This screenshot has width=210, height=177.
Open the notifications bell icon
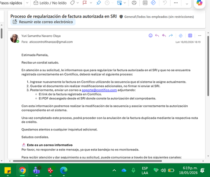tap(202, 170)
